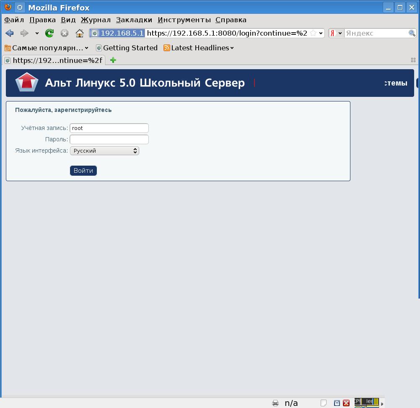Bookmark the page with the star icon

pos(313,33)
